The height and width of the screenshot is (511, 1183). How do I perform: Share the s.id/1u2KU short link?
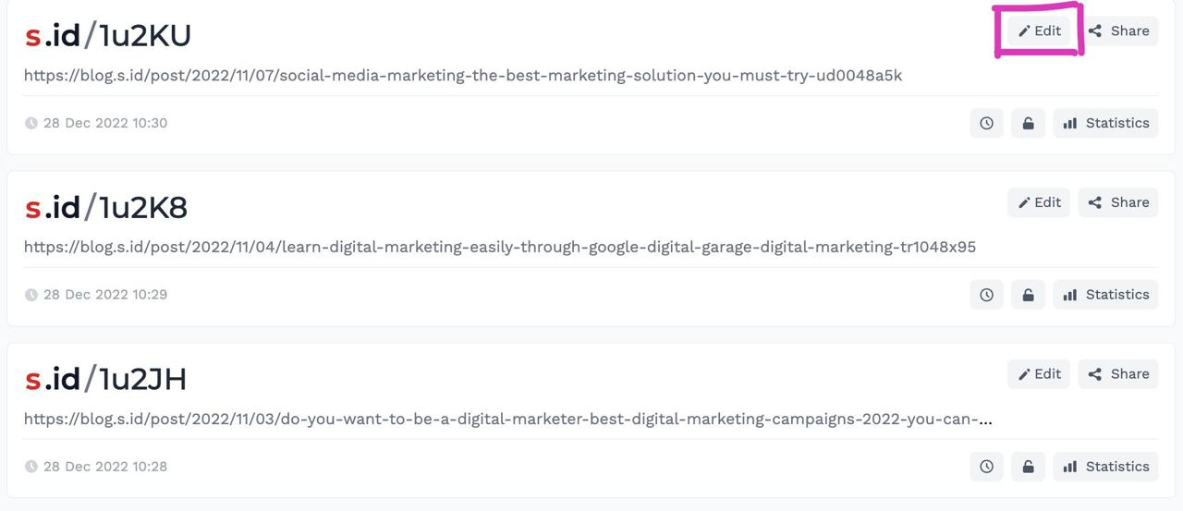(x=1118, y=30)
